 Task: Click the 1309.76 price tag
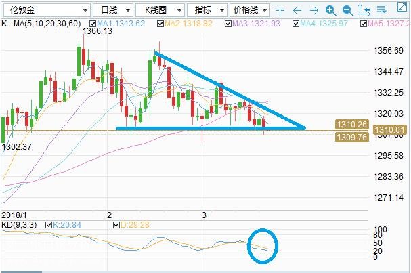point(352,137)
